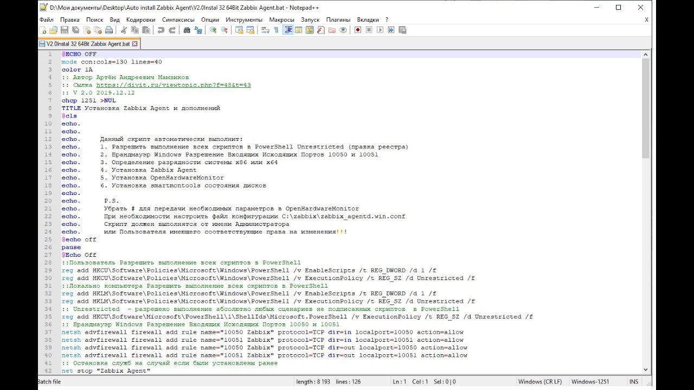Redo the action with the toolbar arrow

click(172, 30)
